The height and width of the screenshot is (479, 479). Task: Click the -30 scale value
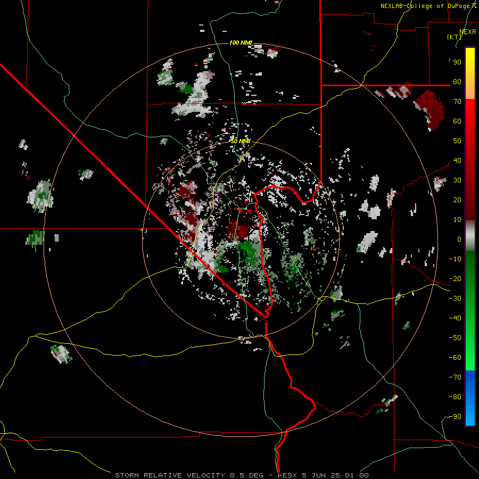[x=455, y=299]
